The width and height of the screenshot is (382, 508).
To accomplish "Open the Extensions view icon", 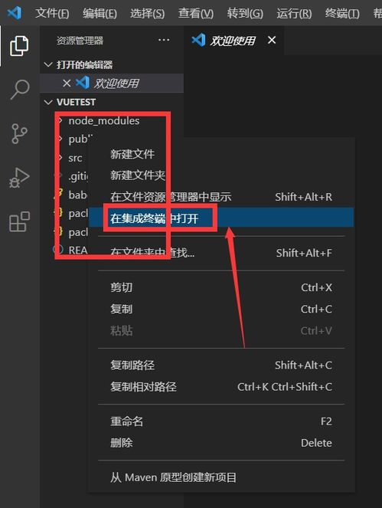I will 19,222.
